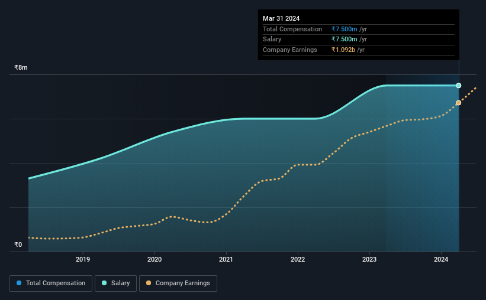Click the teal Salary legend dot

click(x=104, y=283)
